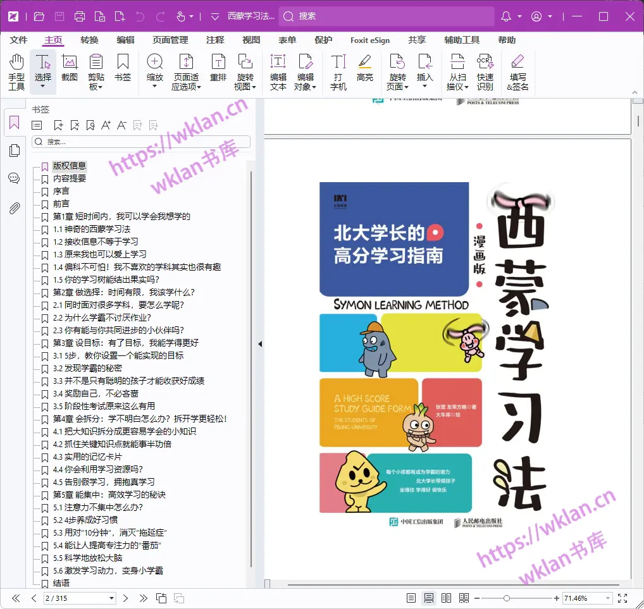Run Quick OCR recognition (快速识别)
Image resolution: width=644 pixels, height=609 pixels.
coord(485,70)
